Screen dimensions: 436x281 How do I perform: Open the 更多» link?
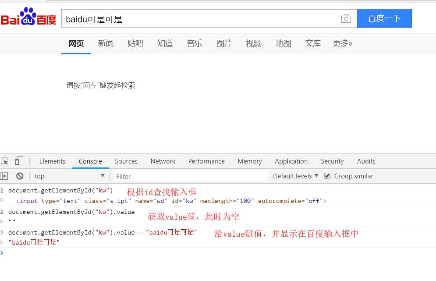click(342, 43)
